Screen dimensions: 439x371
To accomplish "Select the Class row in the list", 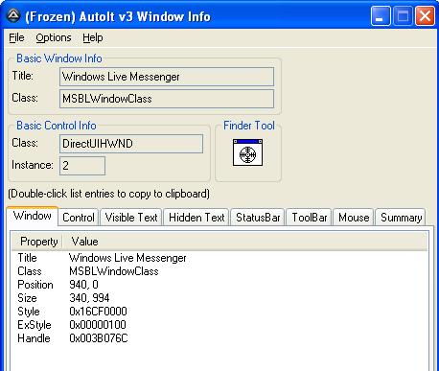I will [219, 271].
